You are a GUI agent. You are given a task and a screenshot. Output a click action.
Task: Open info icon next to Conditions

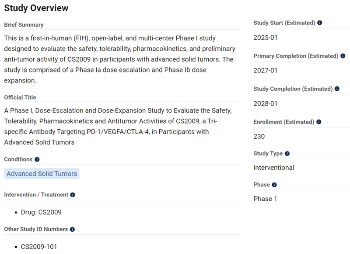37,160
